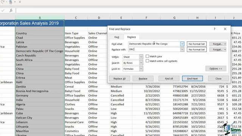
Task: Click the 7/26/2016 date cell
Action: (146, 87)
